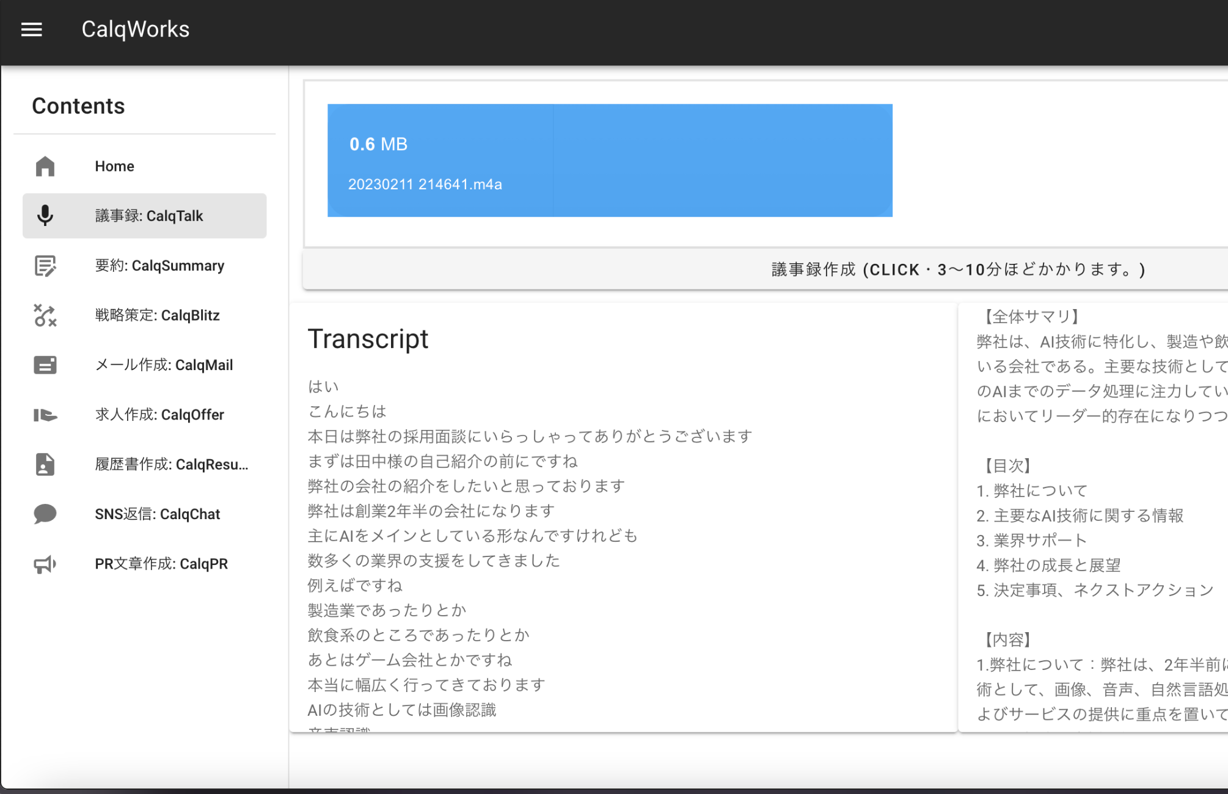Click the CalqResume document icon
This screenshot has height=794, width=1228.
tap(45, 464)
